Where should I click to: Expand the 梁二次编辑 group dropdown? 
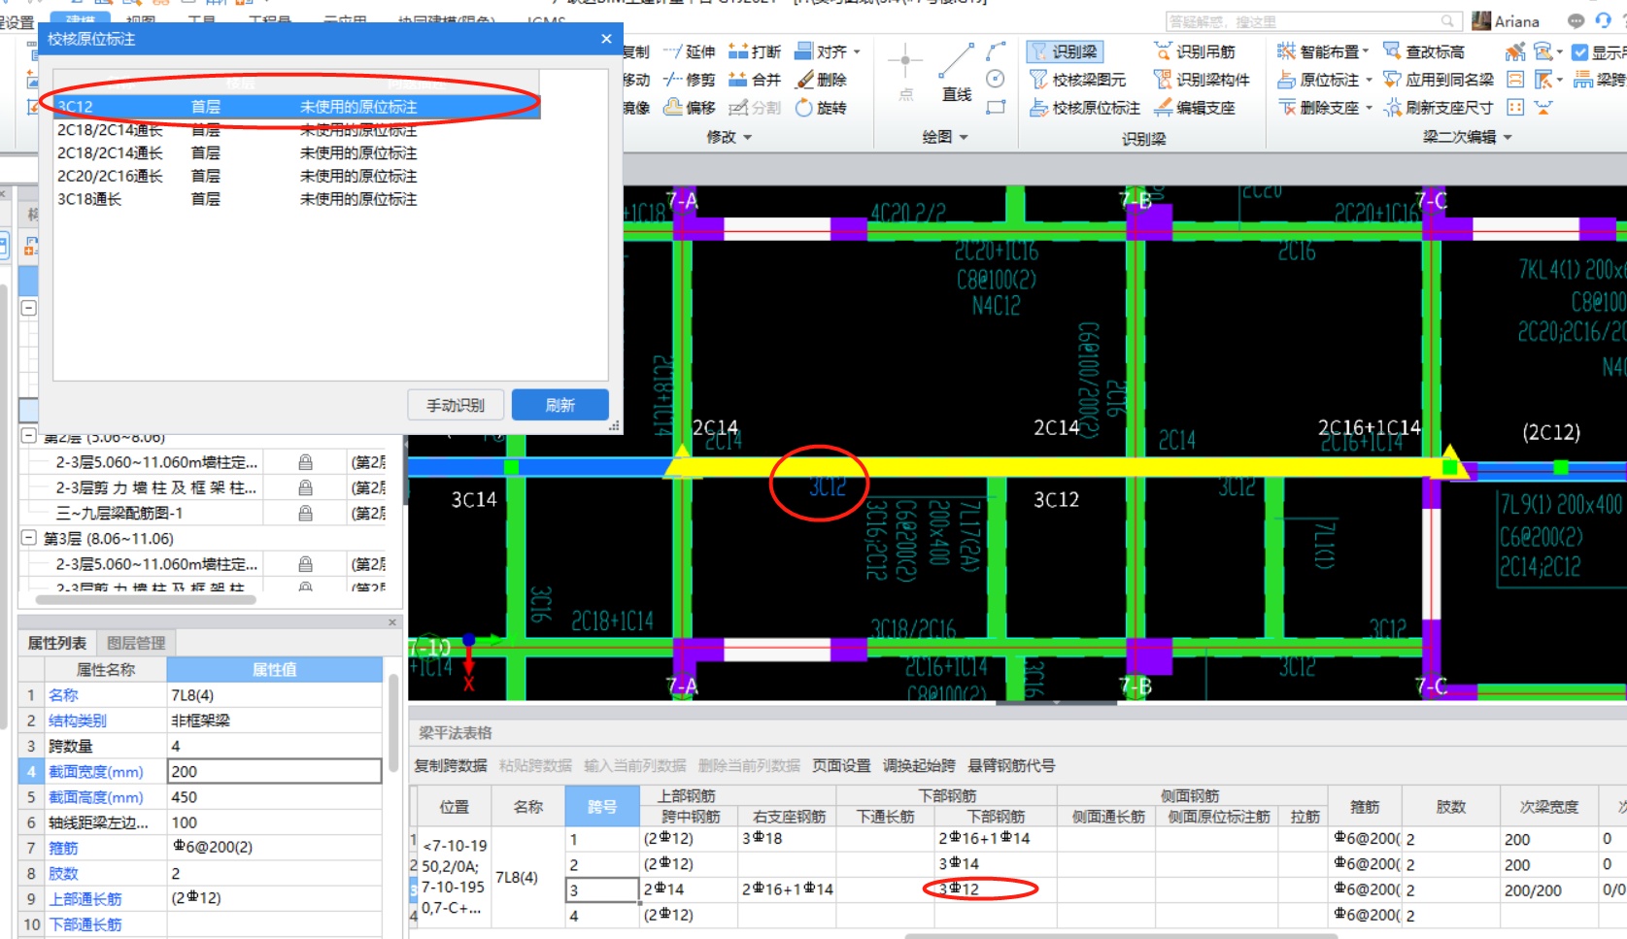pyautogui.click(x=1508, y=138)
